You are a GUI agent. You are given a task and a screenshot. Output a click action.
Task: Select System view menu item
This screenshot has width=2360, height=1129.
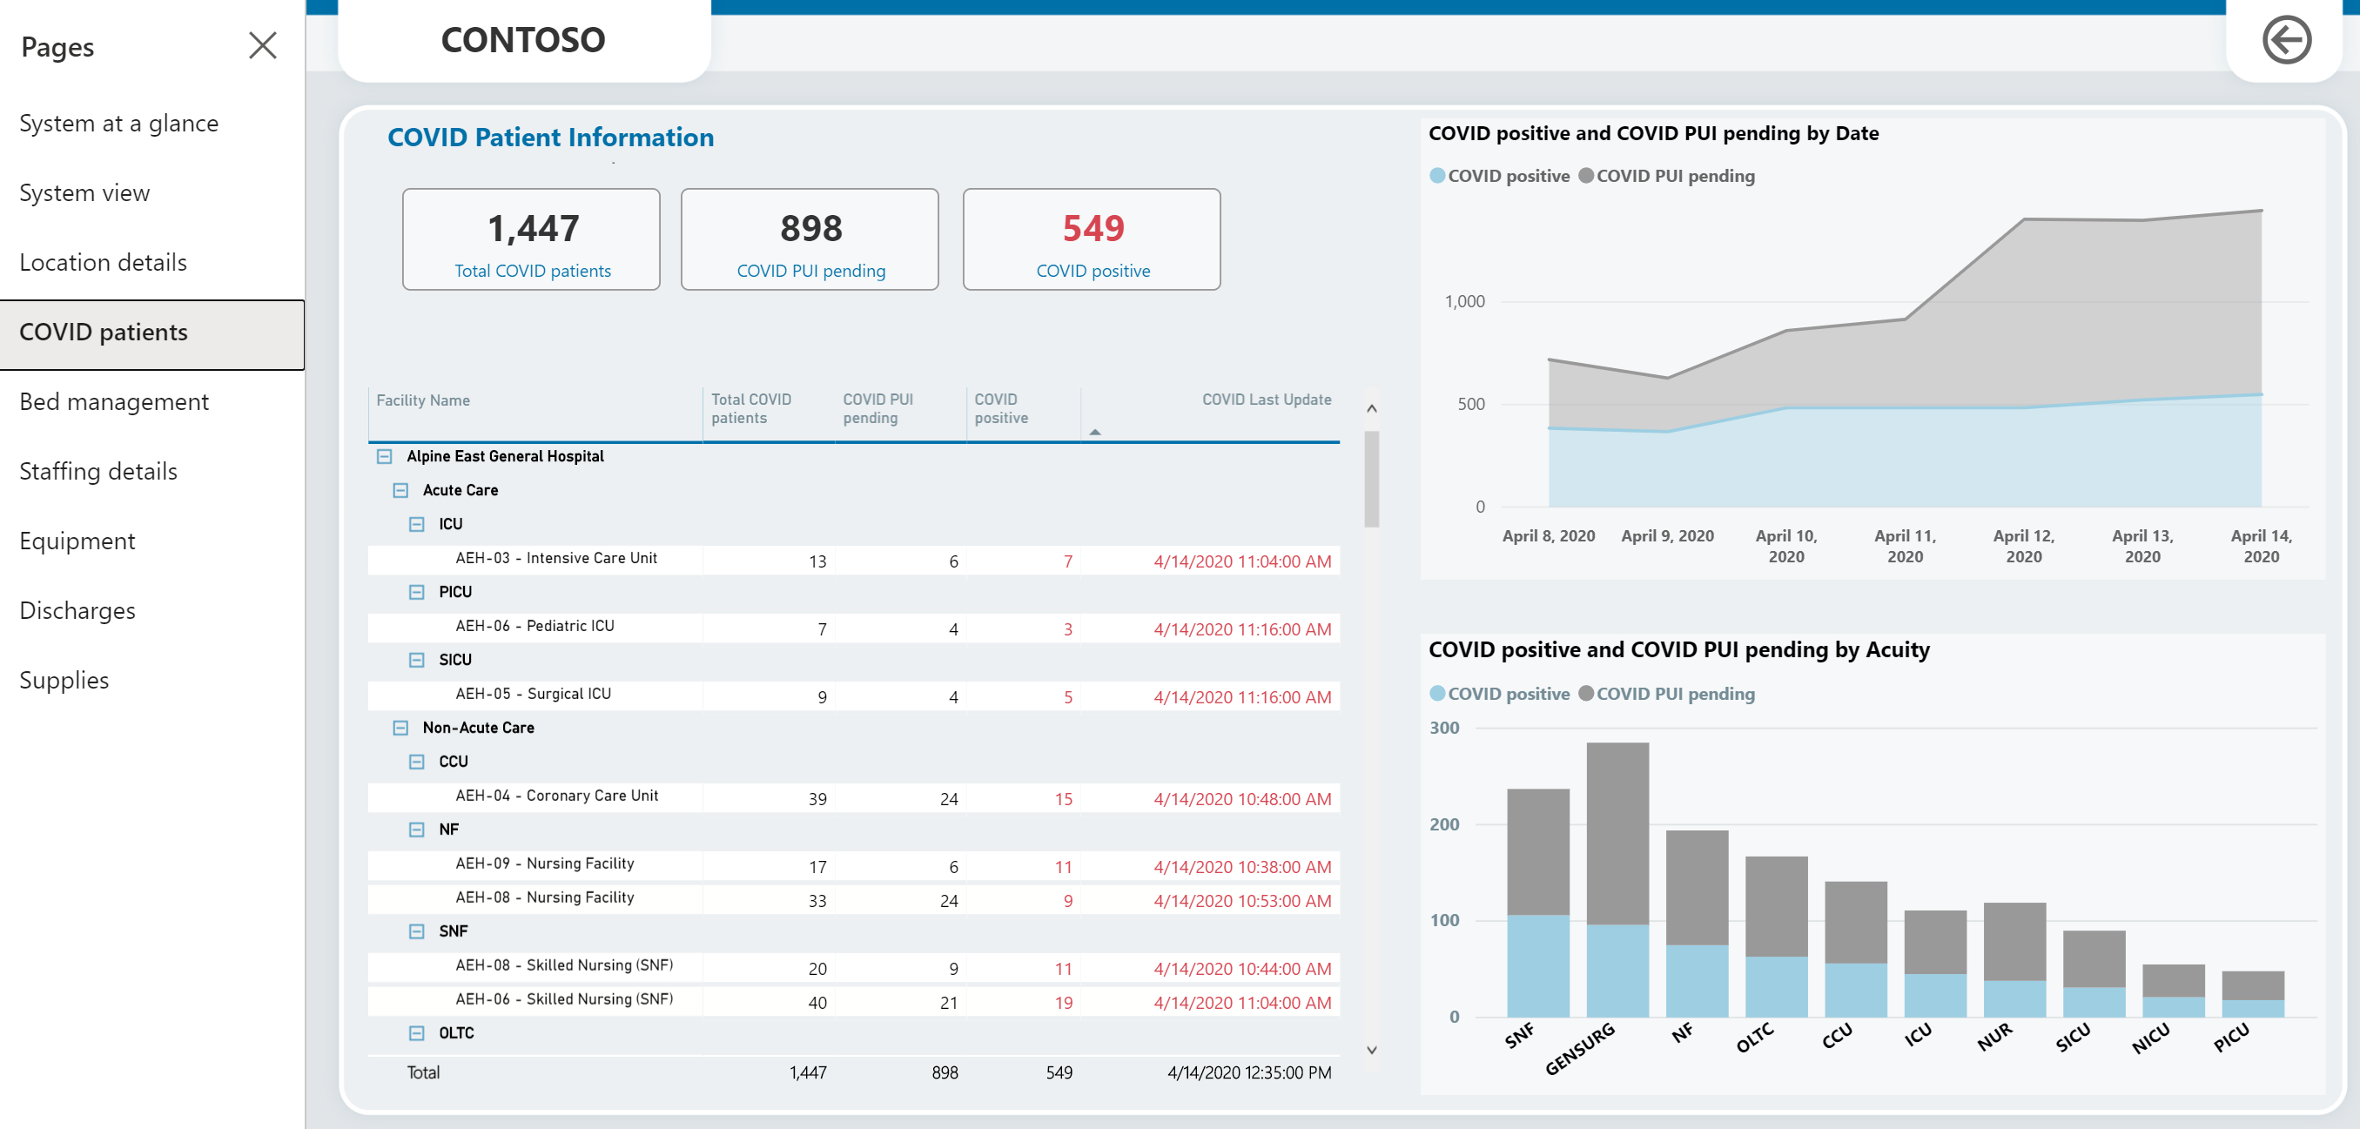(x=86, y=192)
